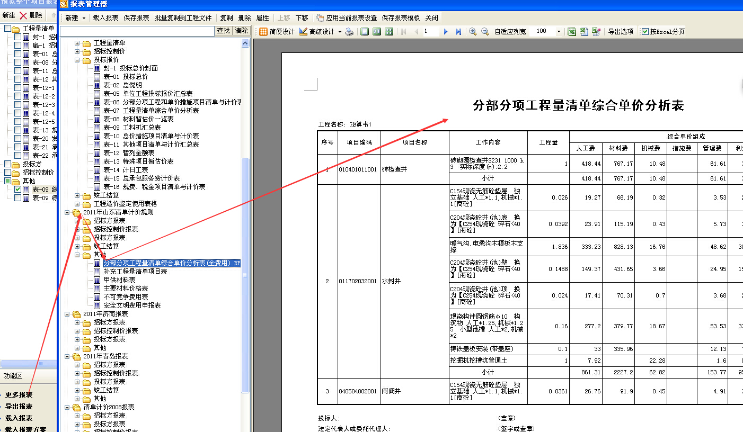This screenshot has height=432, width=743.
Task: Expand the 清单计价2008报表 node
Action: click(x=67, y=407)
